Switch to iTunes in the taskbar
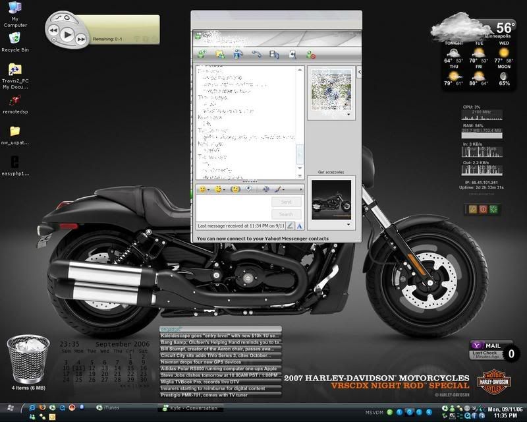 [x=112, y=409]
